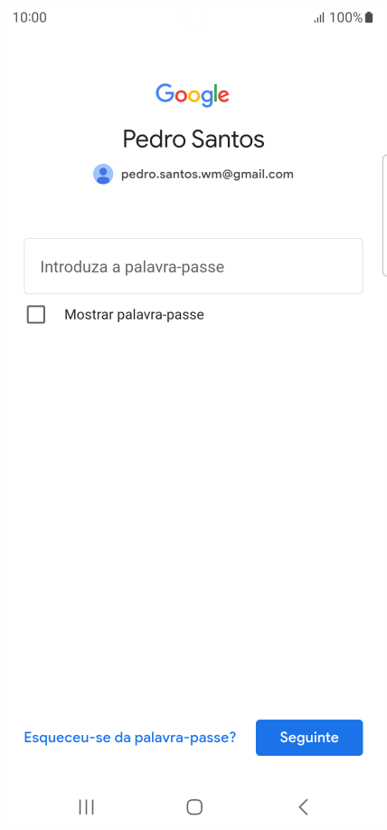The image size is (387, 830).
Task: Tap the Pedro Santos name heading
Action: (193, 139)
